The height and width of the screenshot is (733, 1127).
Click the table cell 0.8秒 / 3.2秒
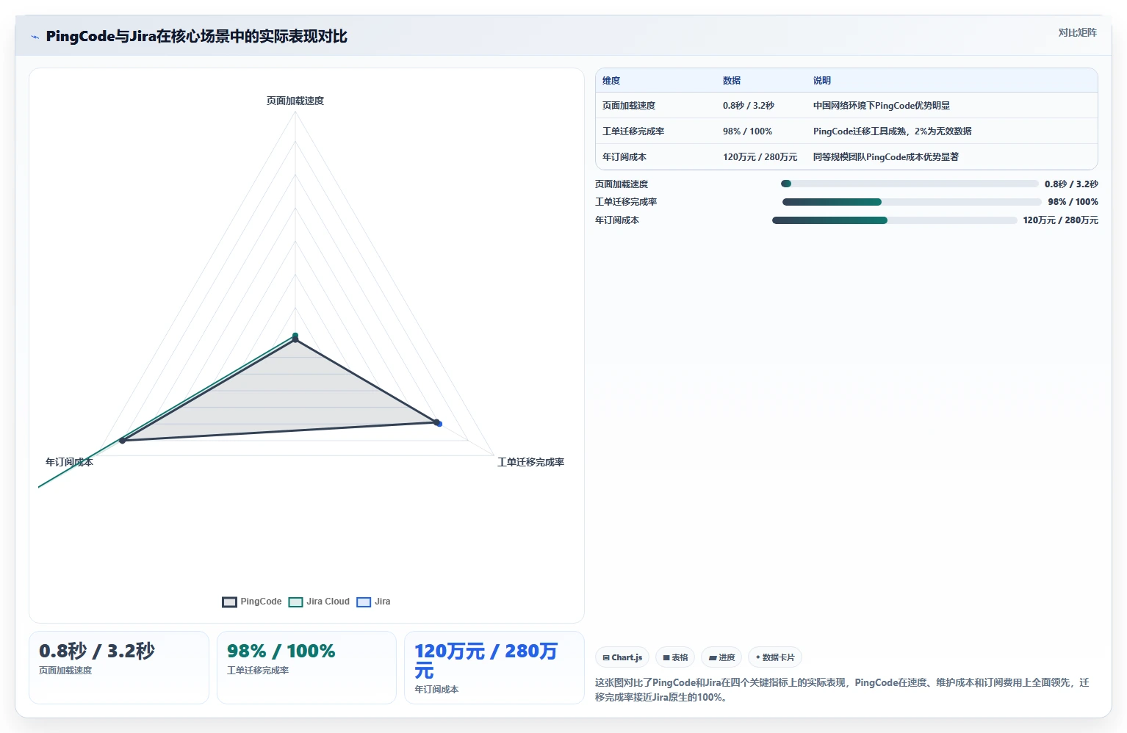(x=749, y=106)
